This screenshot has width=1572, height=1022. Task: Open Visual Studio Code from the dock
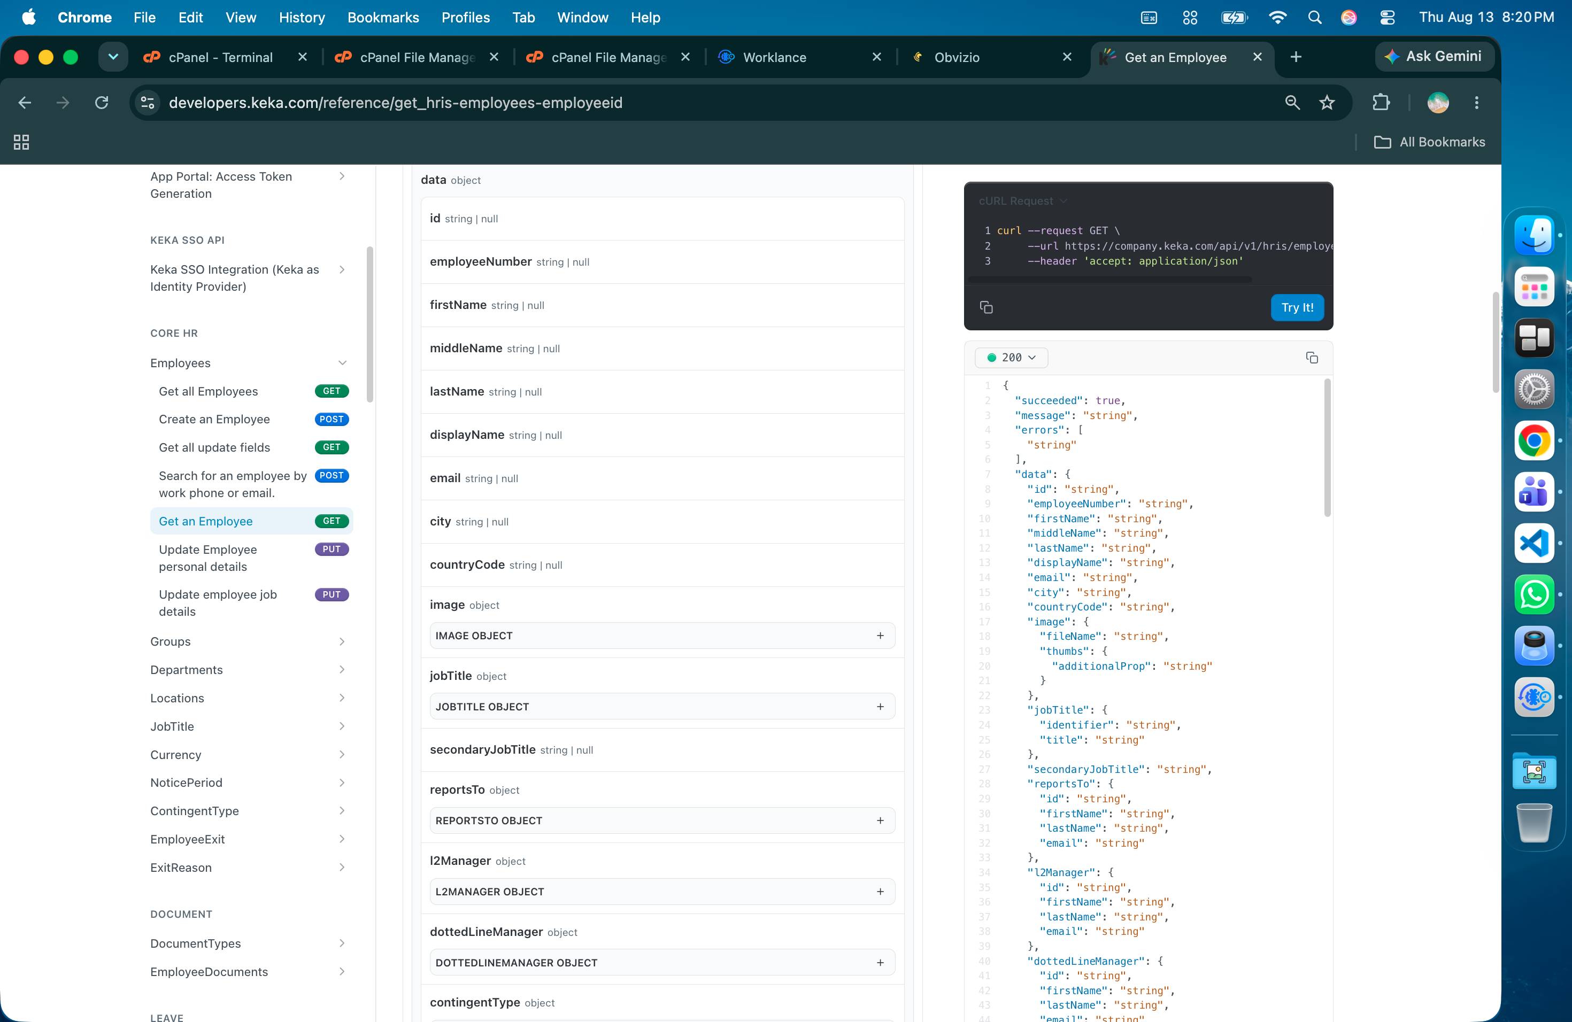pyautogui.click(x=1534, y=543)
